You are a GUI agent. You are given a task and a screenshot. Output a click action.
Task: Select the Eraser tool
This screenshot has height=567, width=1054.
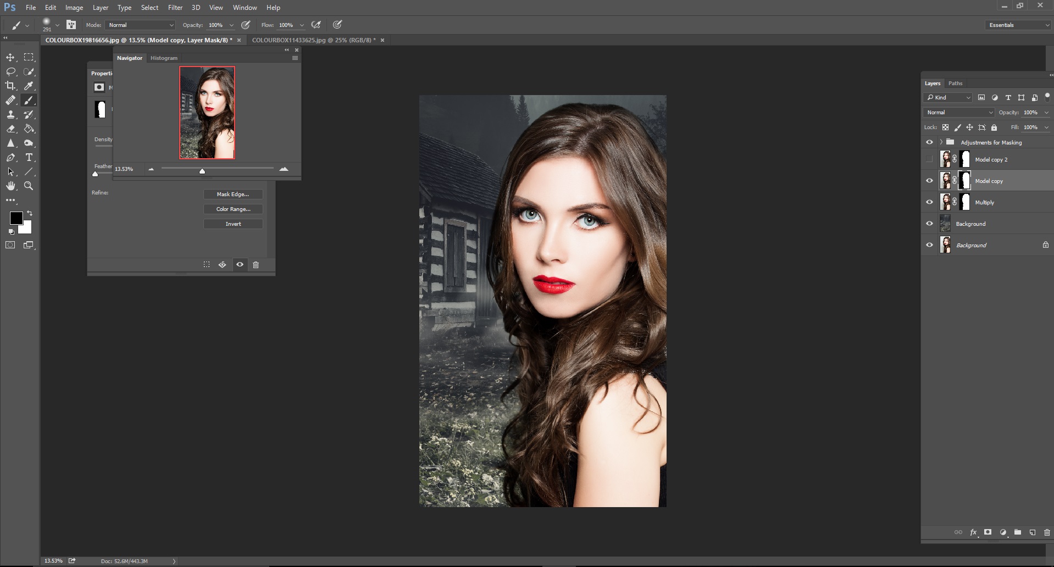10,129
